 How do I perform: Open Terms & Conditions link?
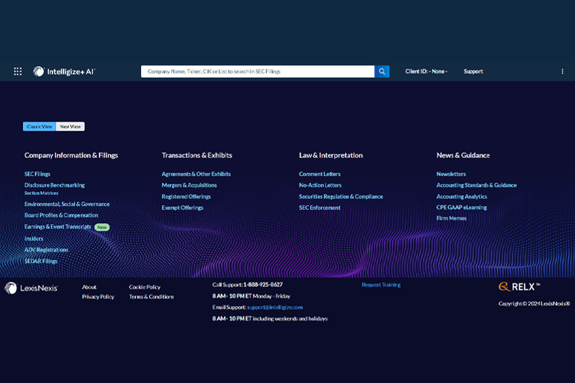pos(151,297)
